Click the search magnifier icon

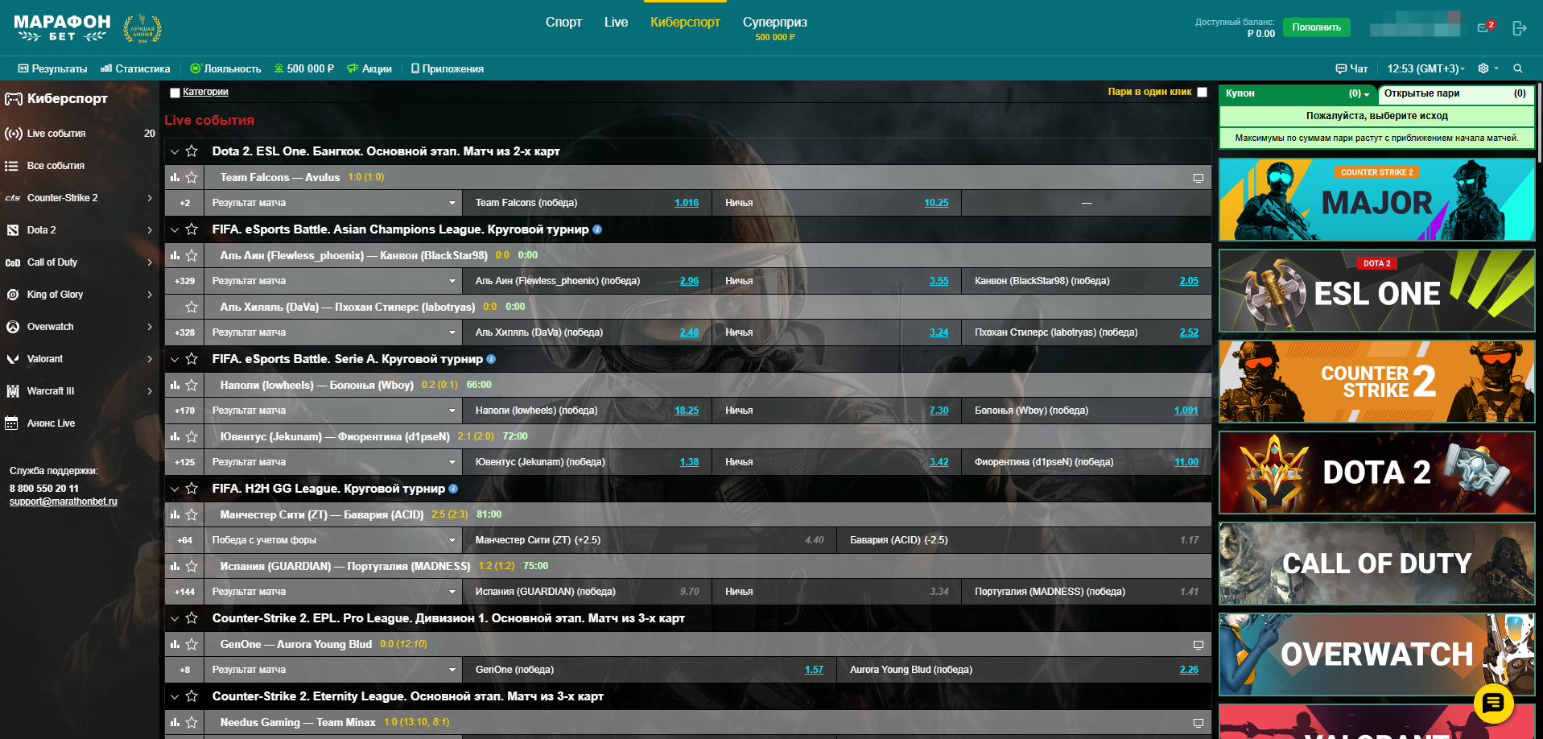point(1517,68)
